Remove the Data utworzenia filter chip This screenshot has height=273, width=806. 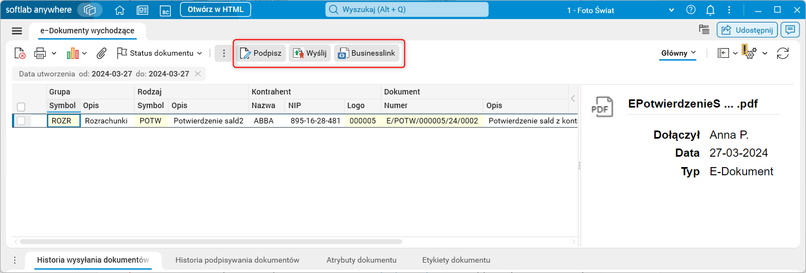198,74
